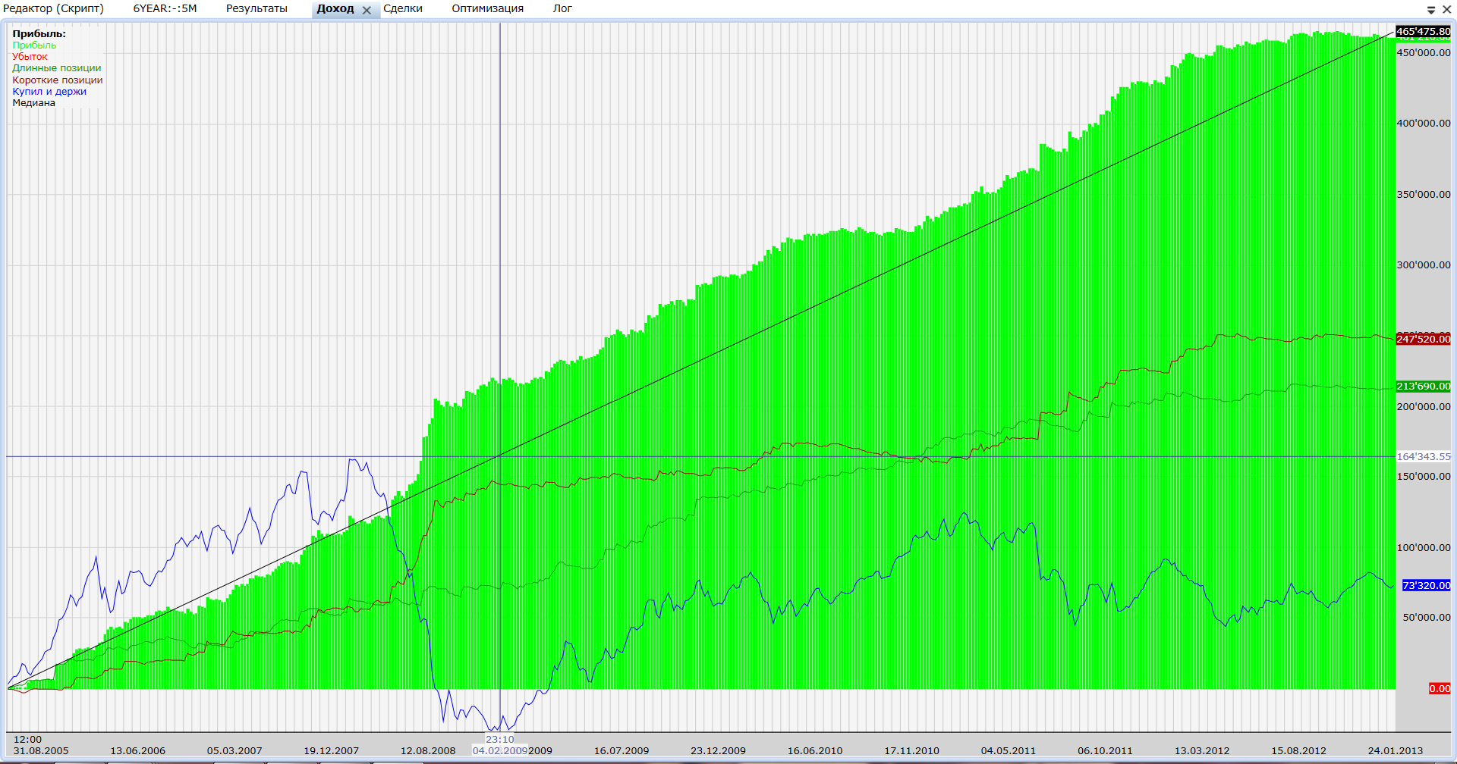Click the 13.03.2012 date label
This screenshot has height=764, width=1457.
[x=1202, y=751]
